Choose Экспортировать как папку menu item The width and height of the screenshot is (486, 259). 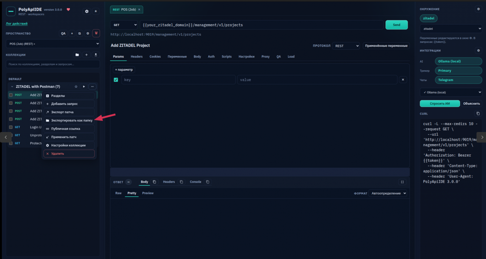click(69, 120)
